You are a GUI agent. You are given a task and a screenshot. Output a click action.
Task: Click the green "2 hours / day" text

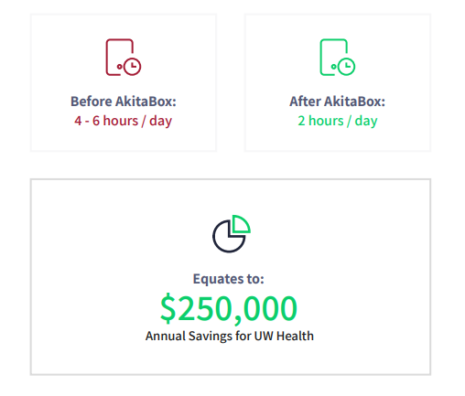pos(338,121)
